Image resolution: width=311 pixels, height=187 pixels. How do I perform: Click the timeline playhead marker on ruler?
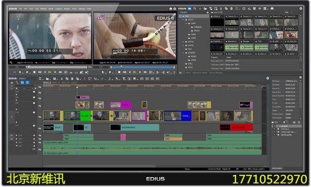click(77, 87)
